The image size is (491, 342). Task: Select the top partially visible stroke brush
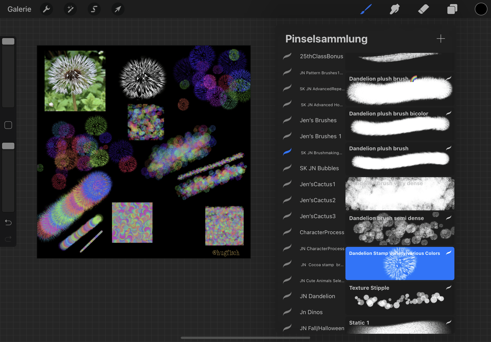click(400, 61)
